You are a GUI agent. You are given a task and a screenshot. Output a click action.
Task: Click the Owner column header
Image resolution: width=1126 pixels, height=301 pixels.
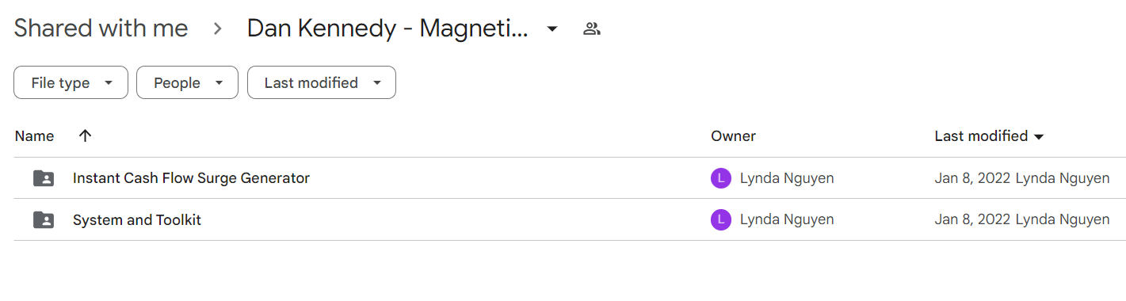coord(733,136)
